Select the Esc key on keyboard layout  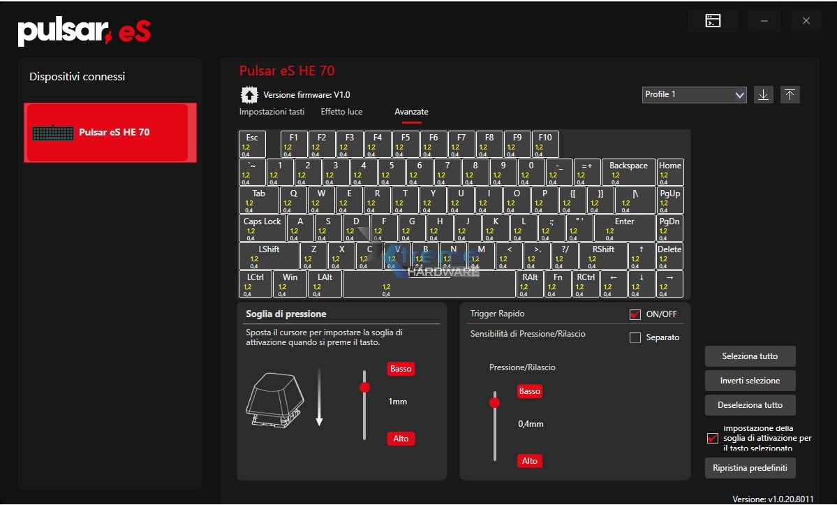click(x=252, y=144)
